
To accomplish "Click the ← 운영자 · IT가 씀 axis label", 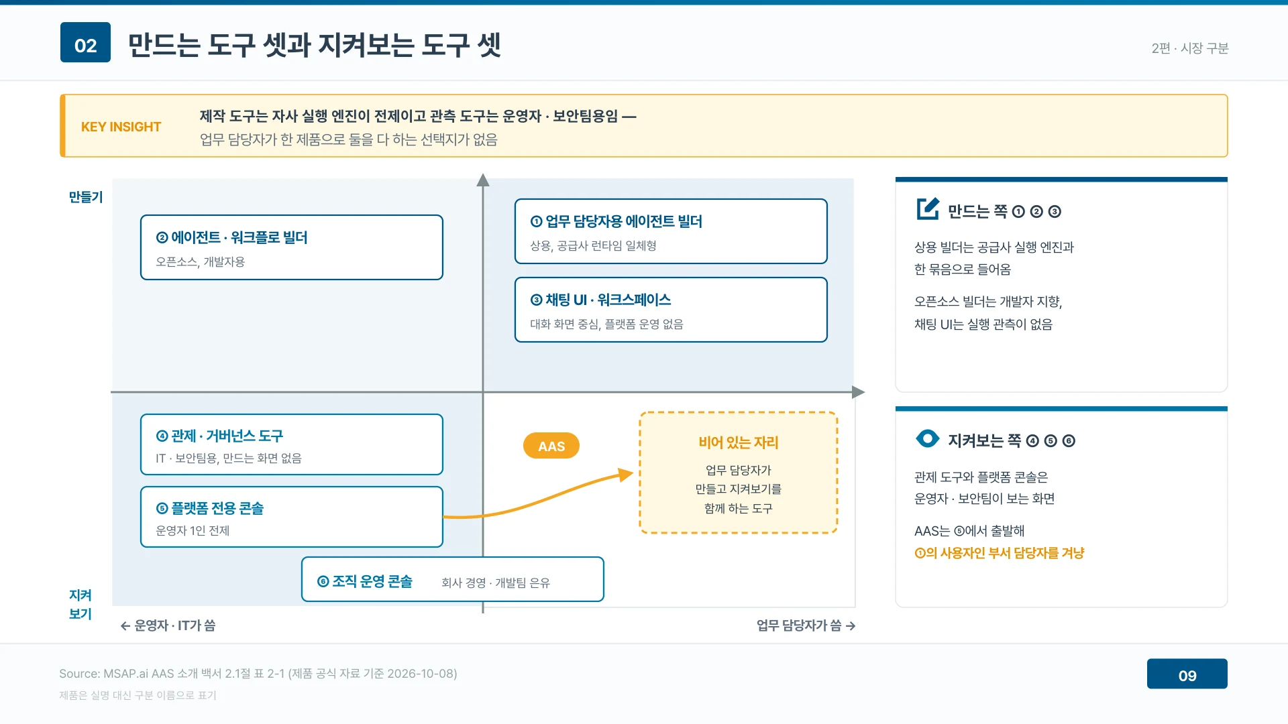I will click(x=168, y=625).
